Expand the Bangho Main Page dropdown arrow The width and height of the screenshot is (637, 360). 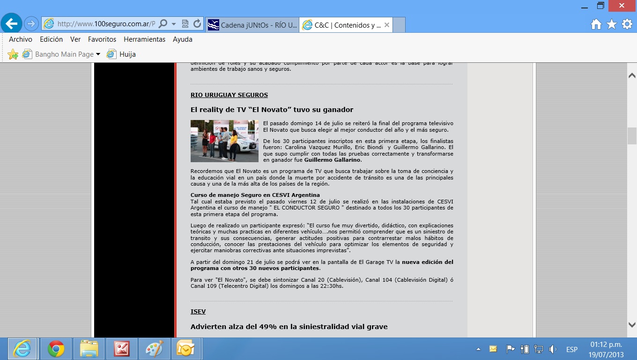click(98, 54)
